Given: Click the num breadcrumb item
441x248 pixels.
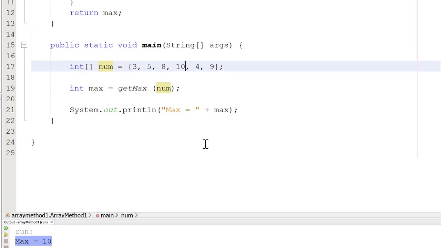Looking at the screenshot, I should pyautogui.click(x=127, y=215).
